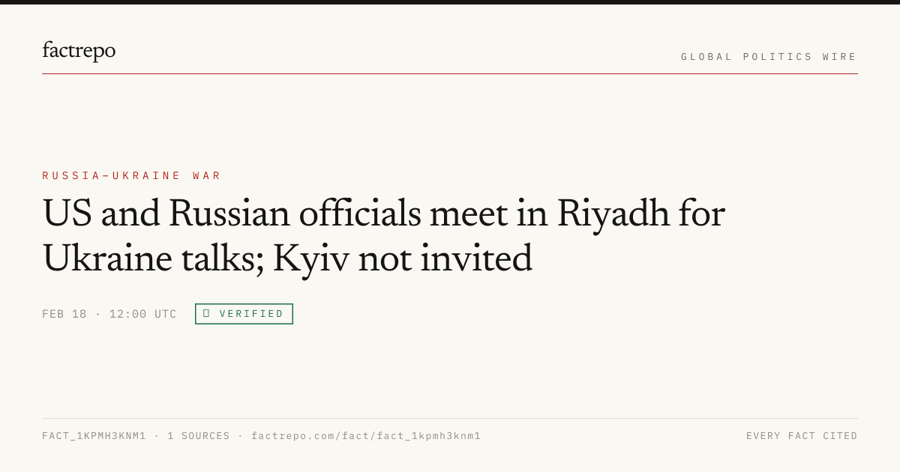900x472 pixels.
Task: Click the black bar at page top
Action: [450, 2]
